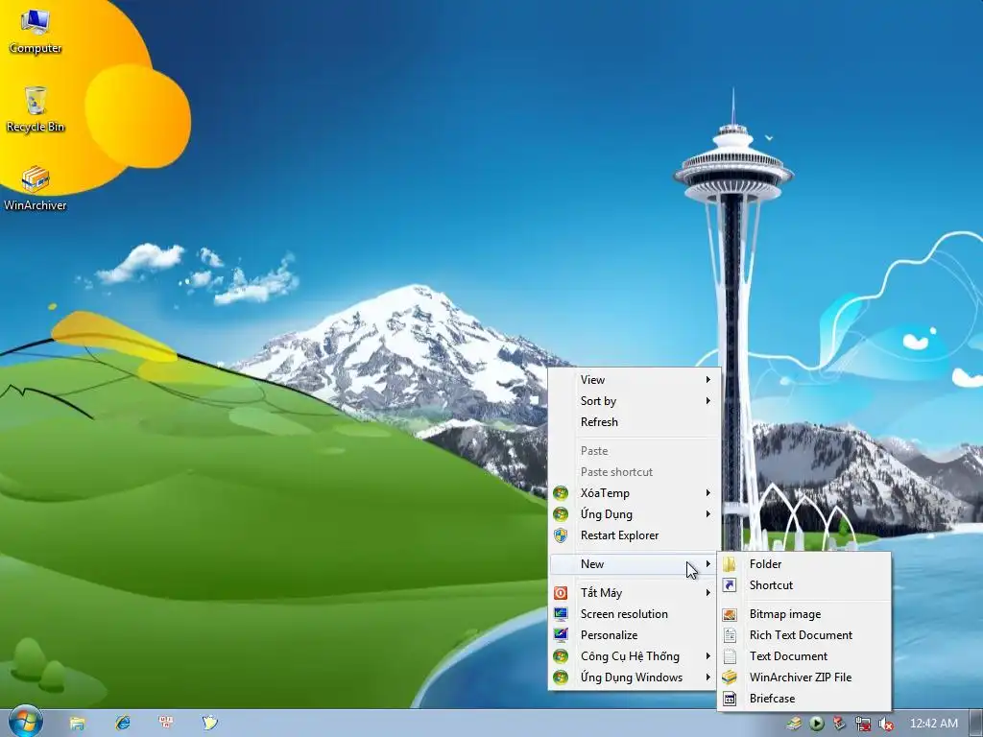Launch Internet Explorer from the taskbar
The width and height of the screenshot is (983, 737).
pyautogui.click(x=122, y=724)
